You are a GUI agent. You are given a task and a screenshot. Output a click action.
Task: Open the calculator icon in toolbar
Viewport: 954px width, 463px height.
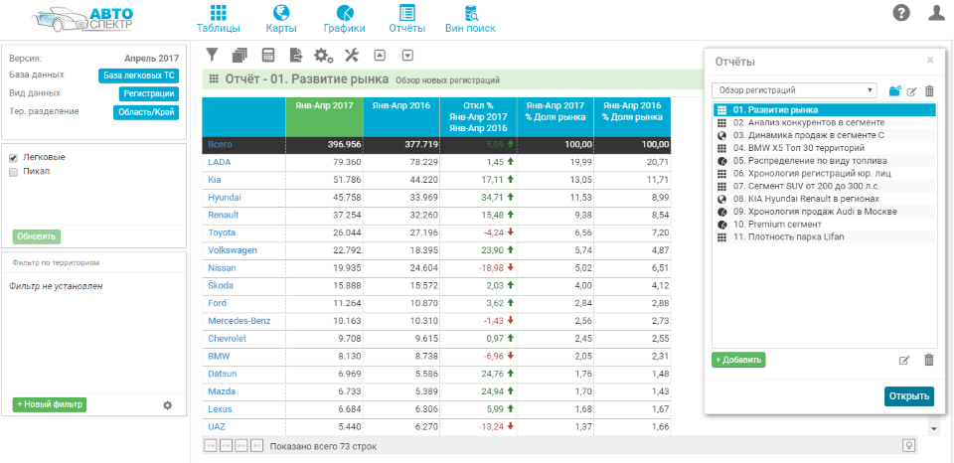click(x=267, y=55)
